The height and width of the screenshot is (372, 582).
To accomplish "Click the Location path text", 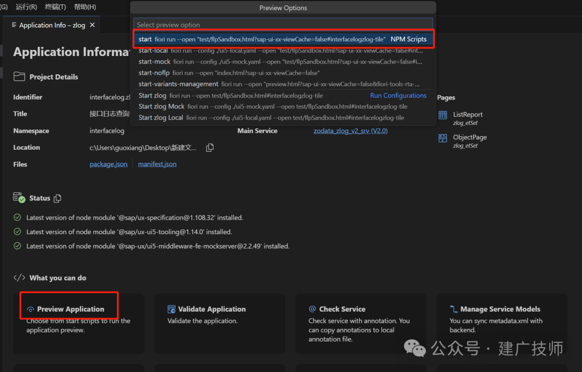I will click(x=143, y=148).
